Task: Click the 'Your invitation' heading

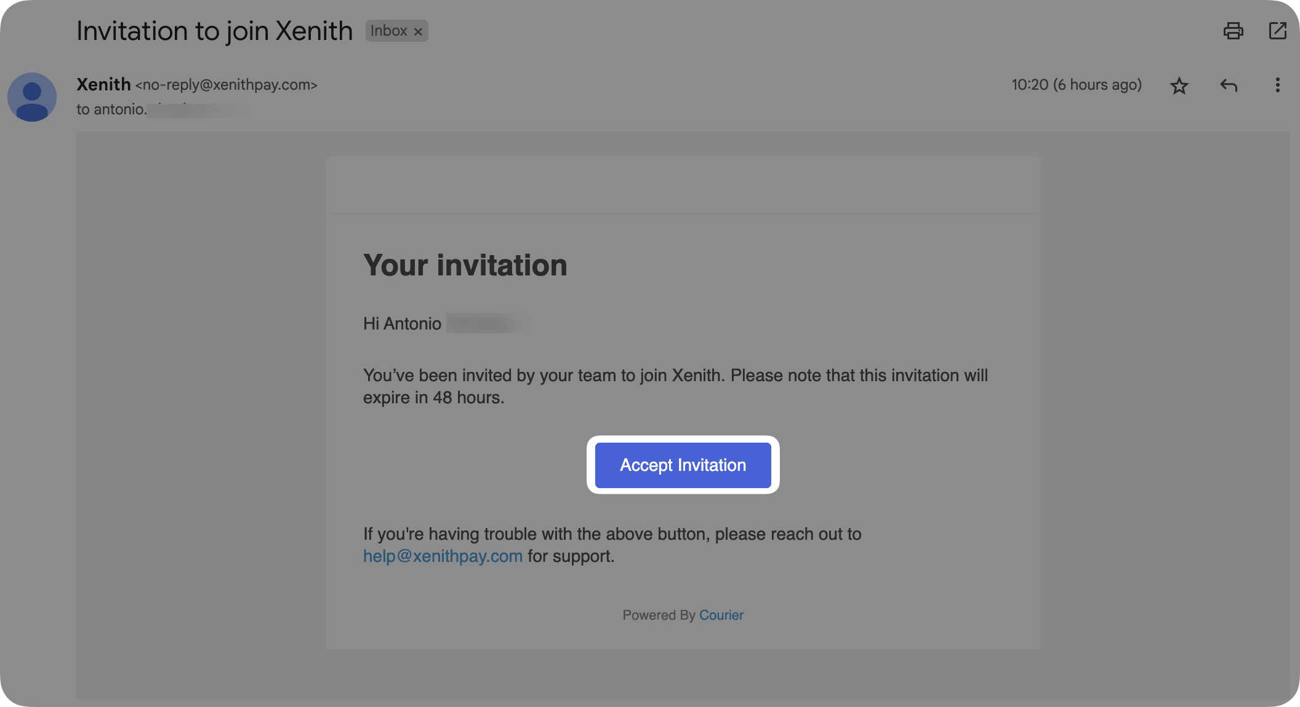Action: tap(465, 265)
